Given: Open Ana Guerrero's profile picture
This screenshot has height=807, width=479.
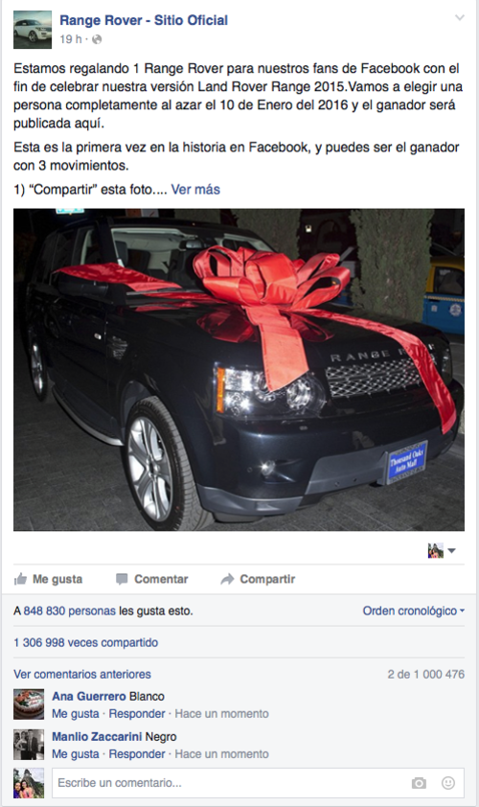Looking at the screenshot, I should click(x=29, y=704).
